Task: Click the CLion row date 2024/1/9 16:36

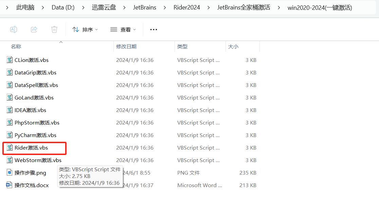Action: coord(134,60)
